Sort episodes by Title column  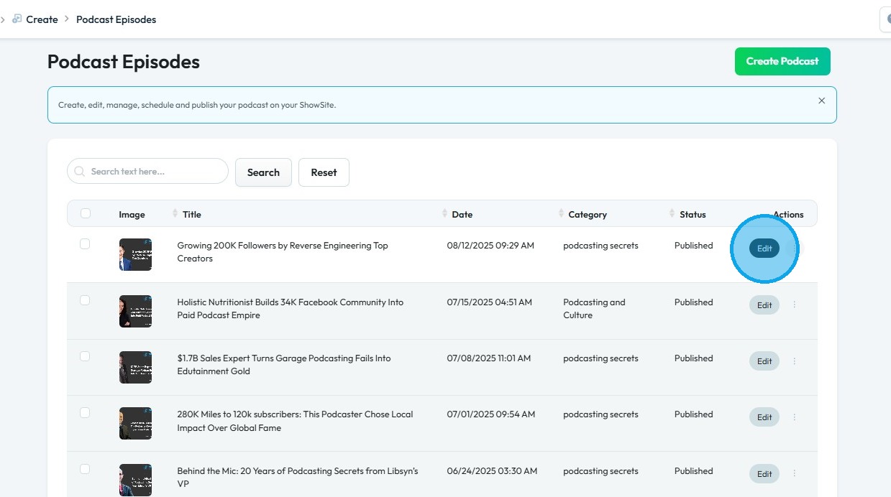175,214
